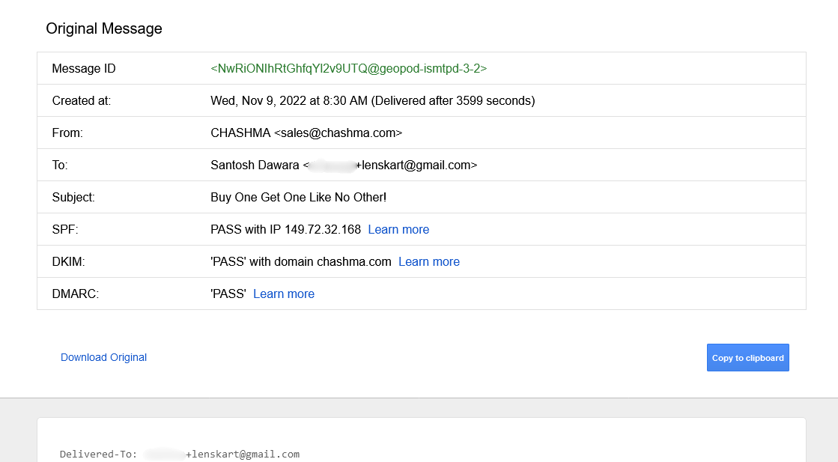
Task: Click the DKIM: label
Action: click(x=68, y=262)
